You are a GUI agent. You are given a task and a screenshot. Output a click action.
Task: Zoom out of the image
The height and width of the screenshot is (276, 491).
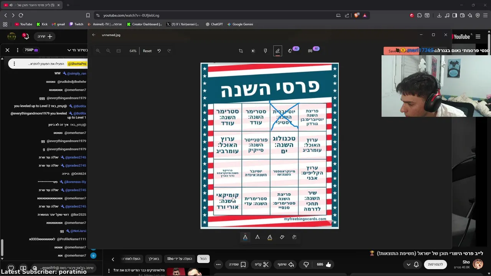108,51
